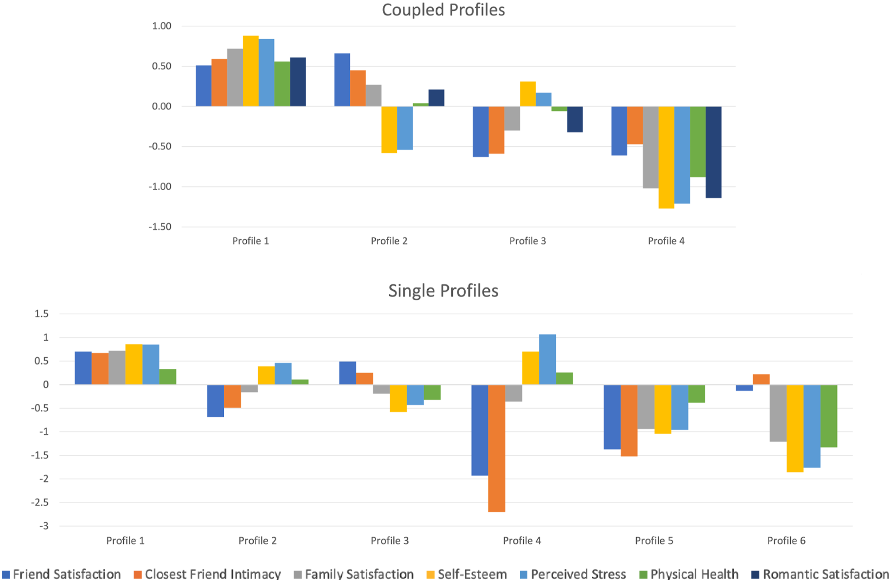Click the Self-Esteem yellow legend swatch
The image size is (891, 582).
(x=430, y=574)
